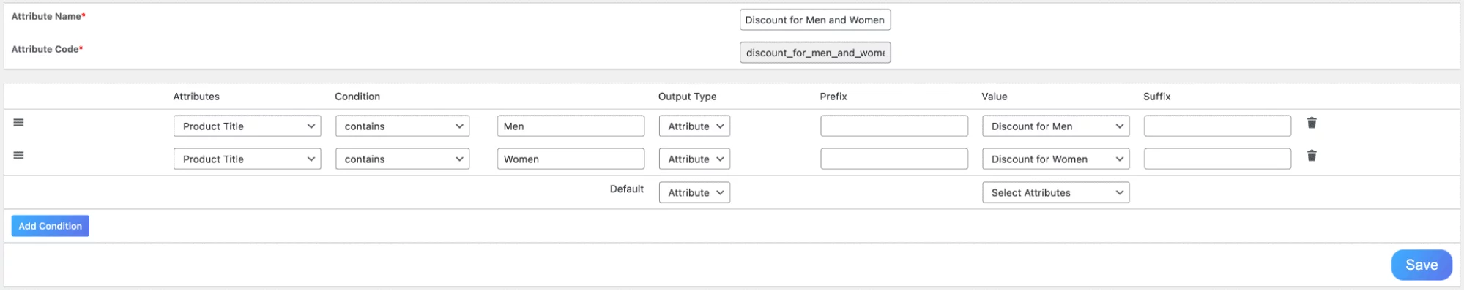This screenshot has width=1464, height=291.
Task: Click the Suffix field in Men row
Action: pyautogui.click(x=1217, y=126)
